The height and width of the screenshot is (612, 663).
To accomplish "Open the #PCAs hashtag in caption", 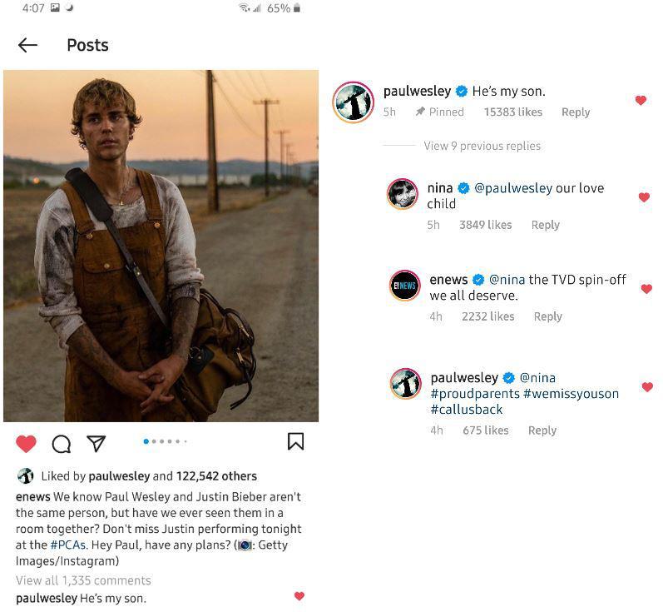I will pyautogui.click(x=66, y=545).
